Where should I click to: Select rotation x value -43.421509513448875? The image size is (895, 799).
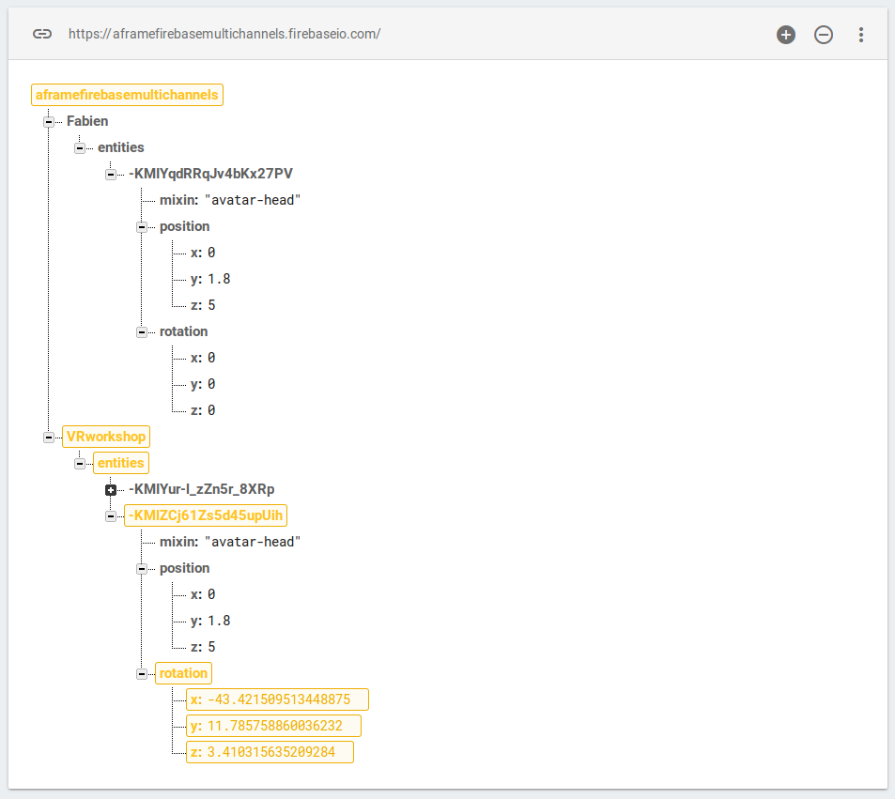277,699
